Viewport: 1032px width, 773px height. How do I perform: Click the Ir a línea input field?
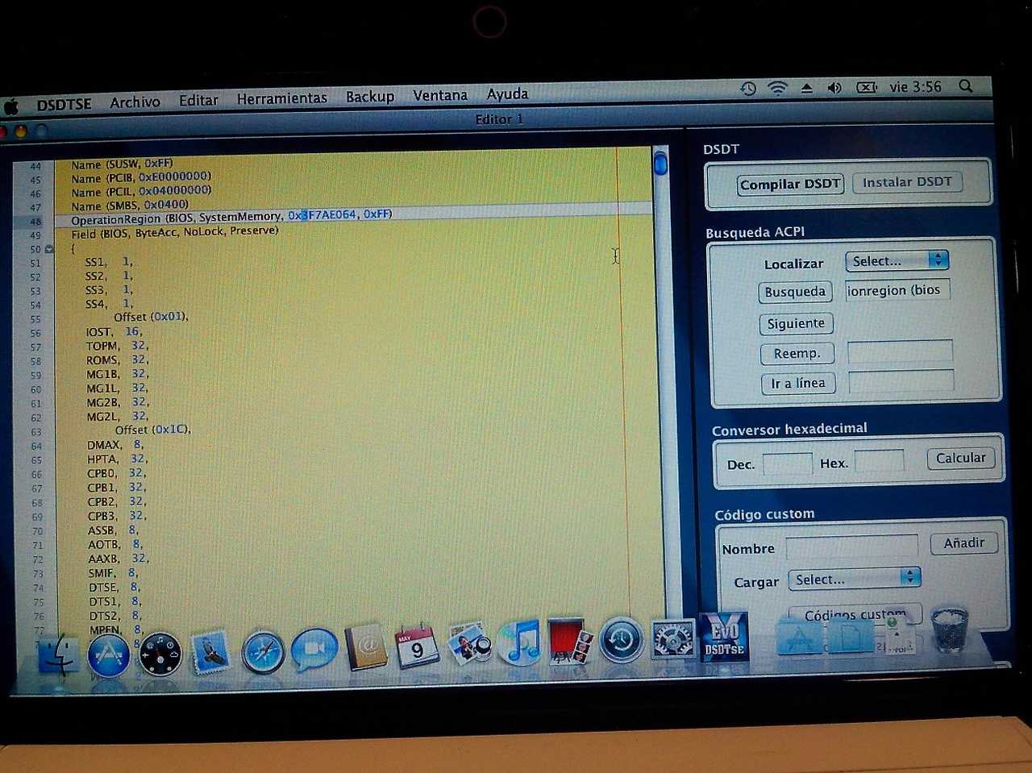pos(901,382)
